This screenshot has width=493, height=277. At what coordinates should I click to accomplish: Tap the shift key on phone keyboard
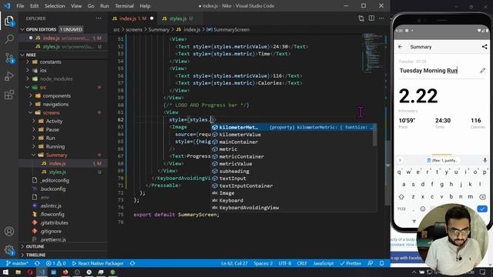(401, 197)
